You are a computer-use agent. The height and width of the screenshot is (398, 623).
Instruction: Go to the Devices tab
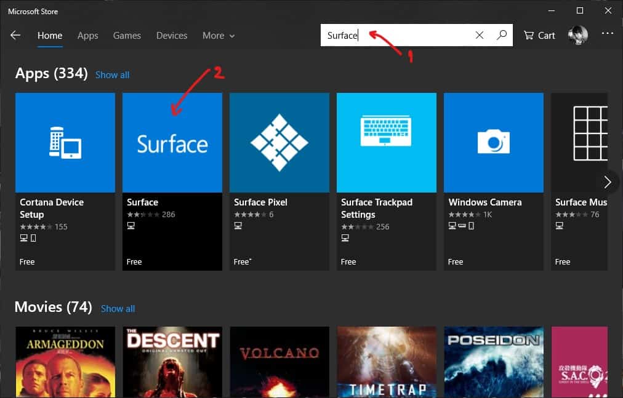click(x=172, y=35)
